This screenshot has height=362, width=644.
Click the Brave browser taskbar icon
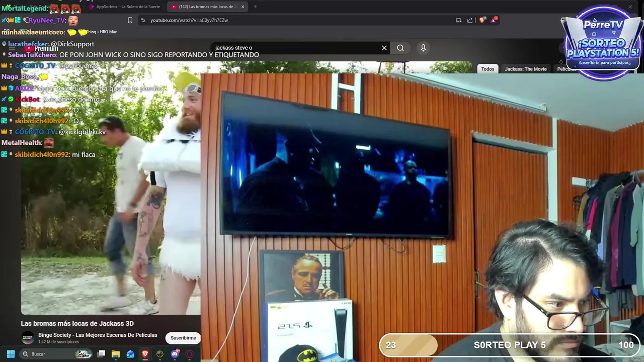pyautogui.click(x=145, y=354)
